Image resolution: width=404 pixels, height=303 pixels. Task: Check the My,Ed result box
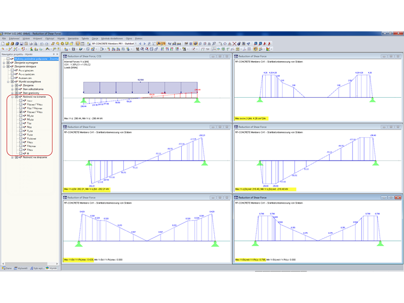21,116
